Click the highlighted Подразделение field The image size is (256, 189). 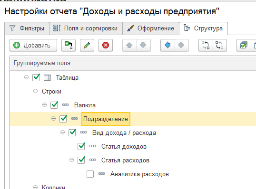pos(106,119)
